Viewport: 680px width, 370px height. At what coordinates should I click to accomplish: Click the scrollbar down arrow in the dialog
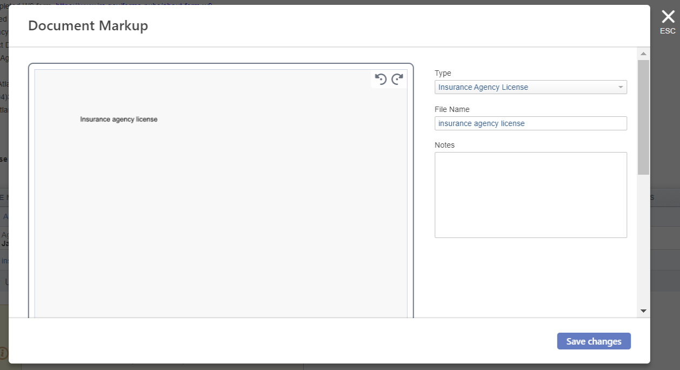point(643,311)
